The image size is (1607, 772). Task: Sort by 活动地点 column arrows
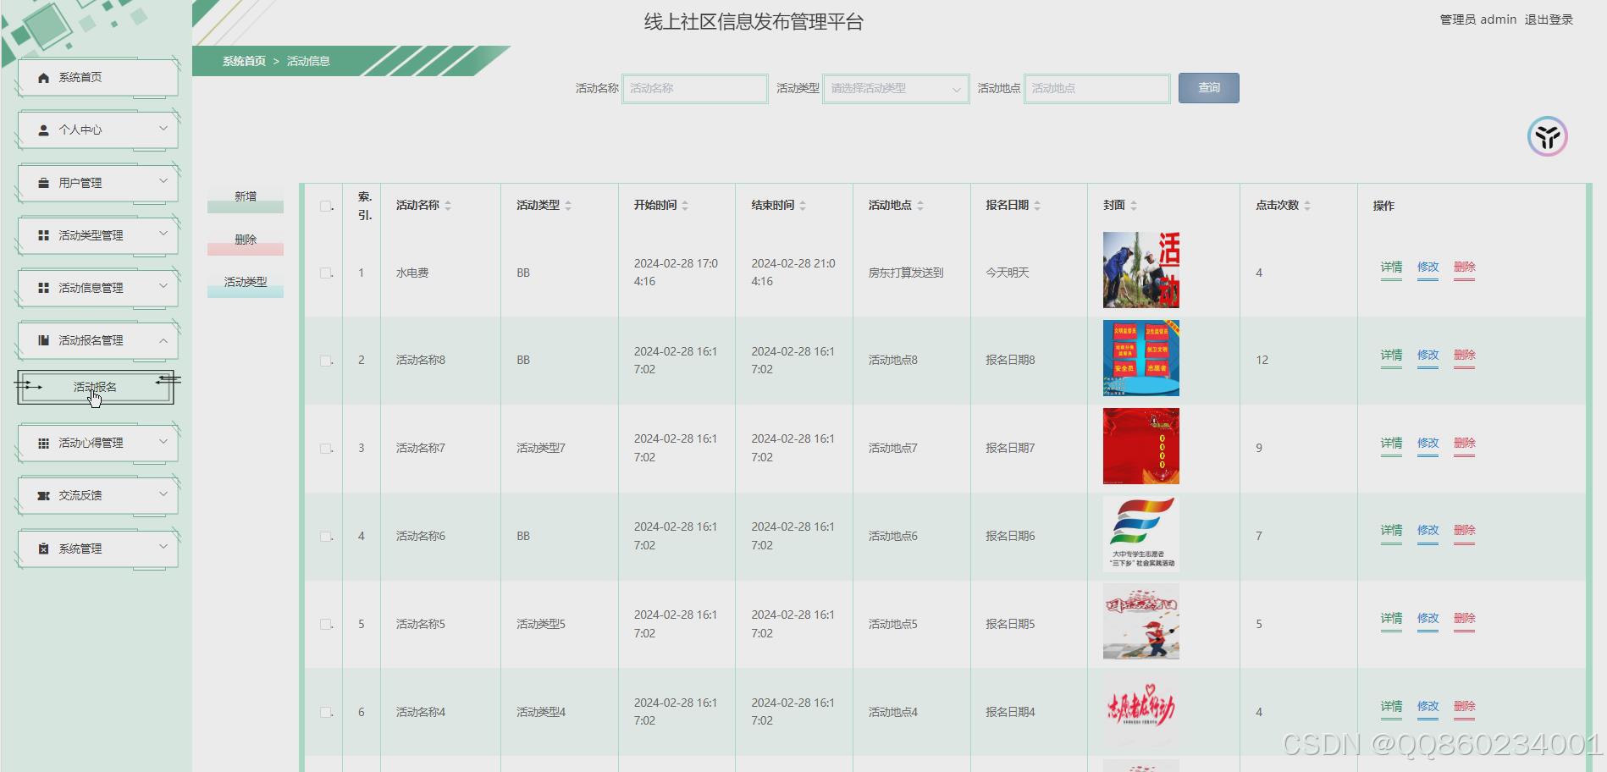(x=920, y=206)
